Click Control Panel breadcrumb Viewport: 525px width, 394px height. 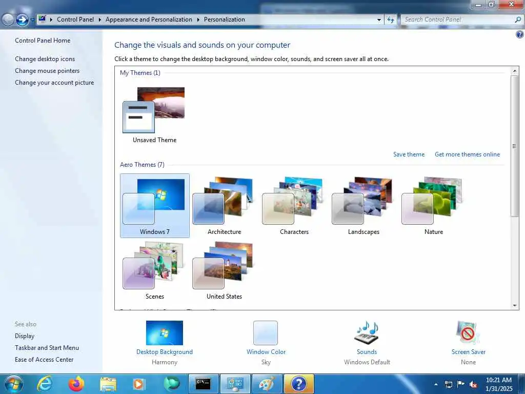[75, 19]
